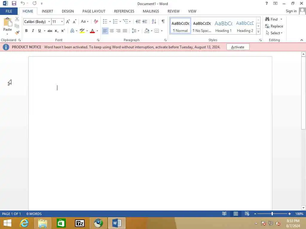The image size is (306, 229).
Task: Click the Activate button in notice bar
Action: coord(238,47)
